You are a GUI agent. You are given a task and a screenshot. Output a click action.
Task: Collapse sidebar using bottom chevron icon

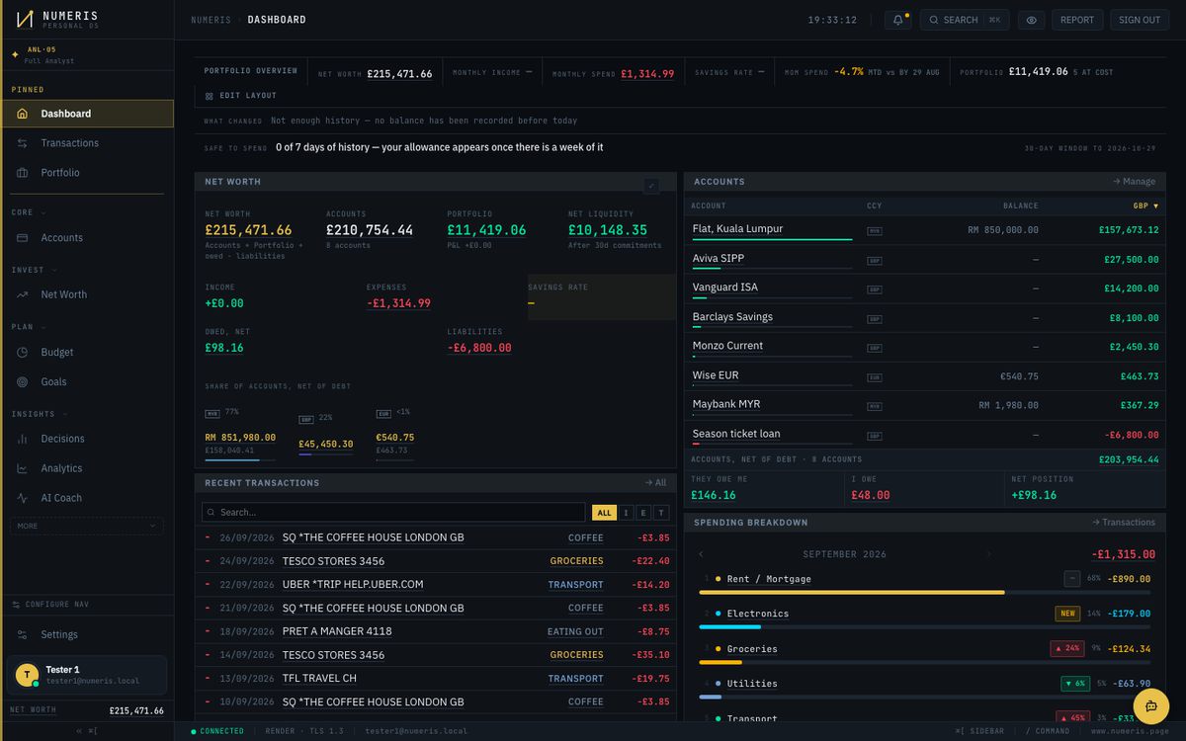(x=79, y=731)
